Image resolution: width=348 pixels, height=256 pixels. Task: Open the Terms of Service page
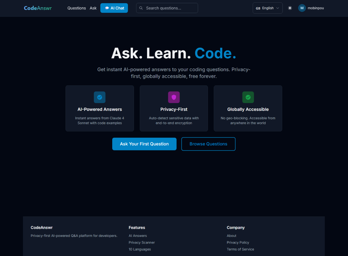[x=240, y=249]
